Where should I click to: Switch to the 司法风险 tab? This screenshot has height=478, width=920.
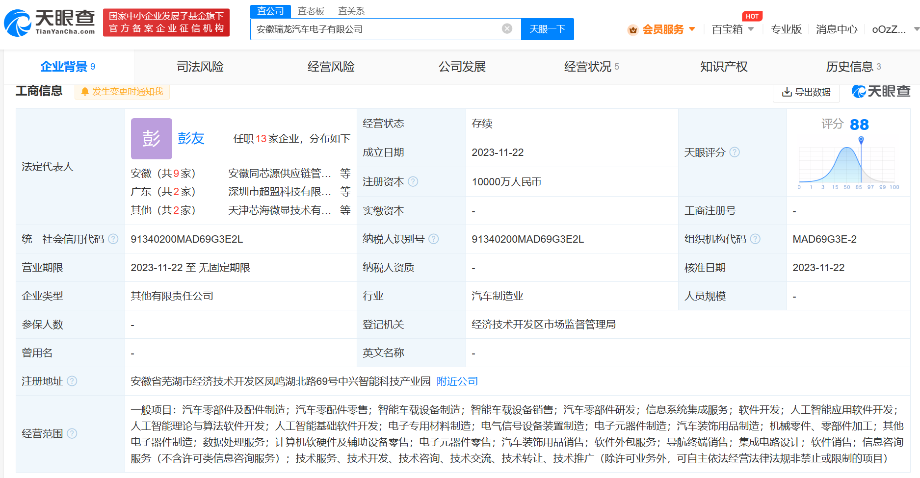[x=200, y=67]
